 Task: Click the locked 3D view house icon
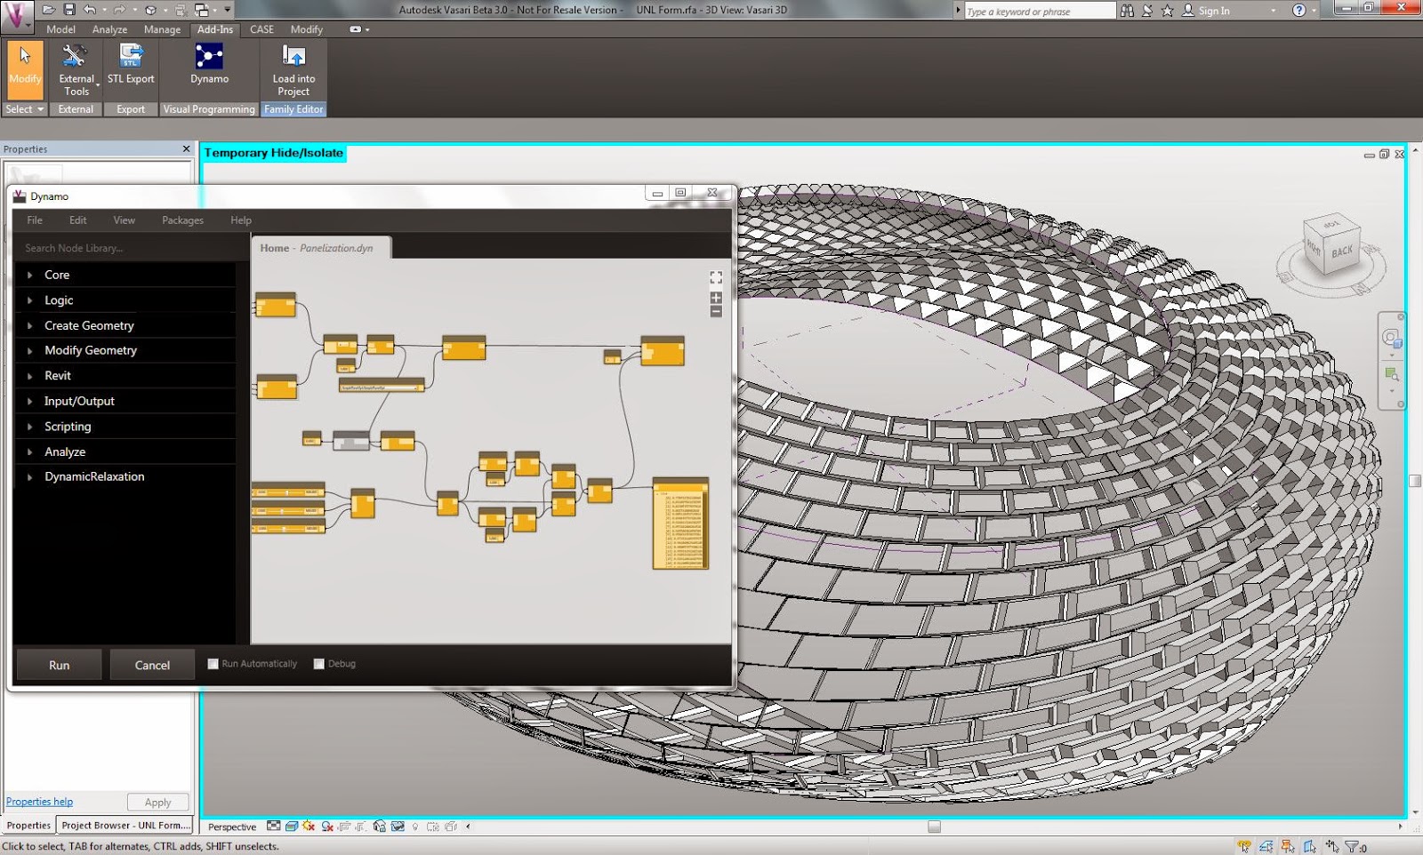click(380, 827)
